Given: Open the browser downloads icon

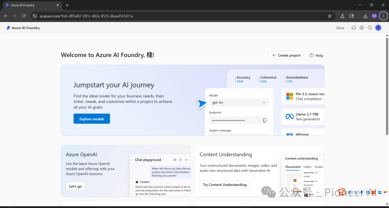Looking at the screenshot, I should 365,16.
